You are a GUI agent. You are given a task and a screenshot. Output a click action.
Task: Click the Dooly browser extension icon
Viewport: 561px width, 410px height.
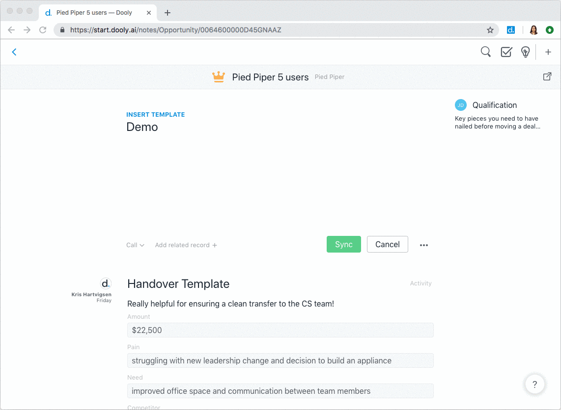pyautogui.click(x=511, y=30)
